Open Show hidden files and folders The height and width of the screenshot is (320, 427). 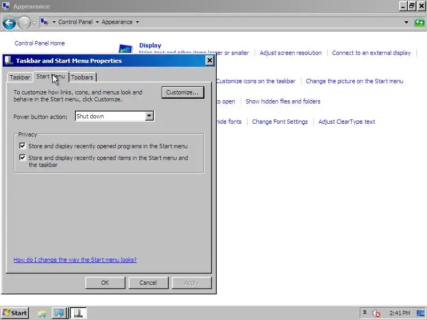[x=283, y=101]
